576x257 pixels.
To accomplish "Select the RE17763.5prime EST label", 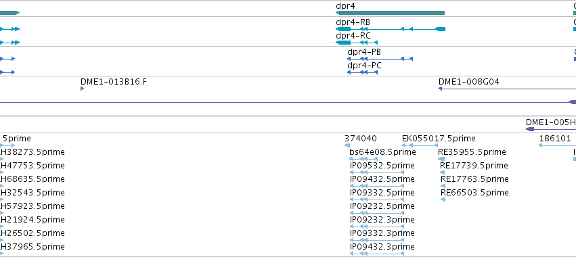I will click(474, 179).
